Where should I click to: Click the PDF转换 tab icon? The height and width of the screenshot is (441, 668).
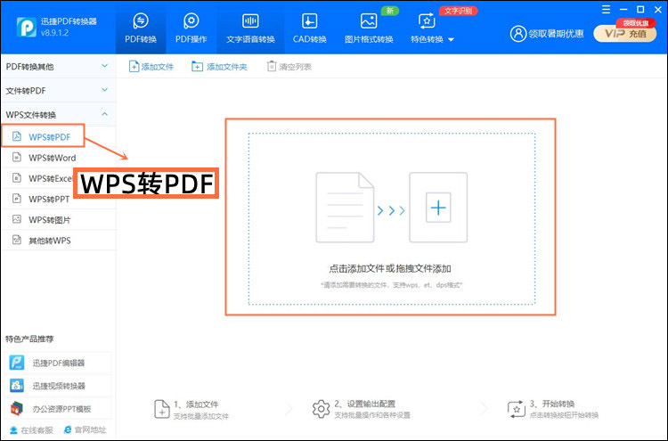coord(141,20)
